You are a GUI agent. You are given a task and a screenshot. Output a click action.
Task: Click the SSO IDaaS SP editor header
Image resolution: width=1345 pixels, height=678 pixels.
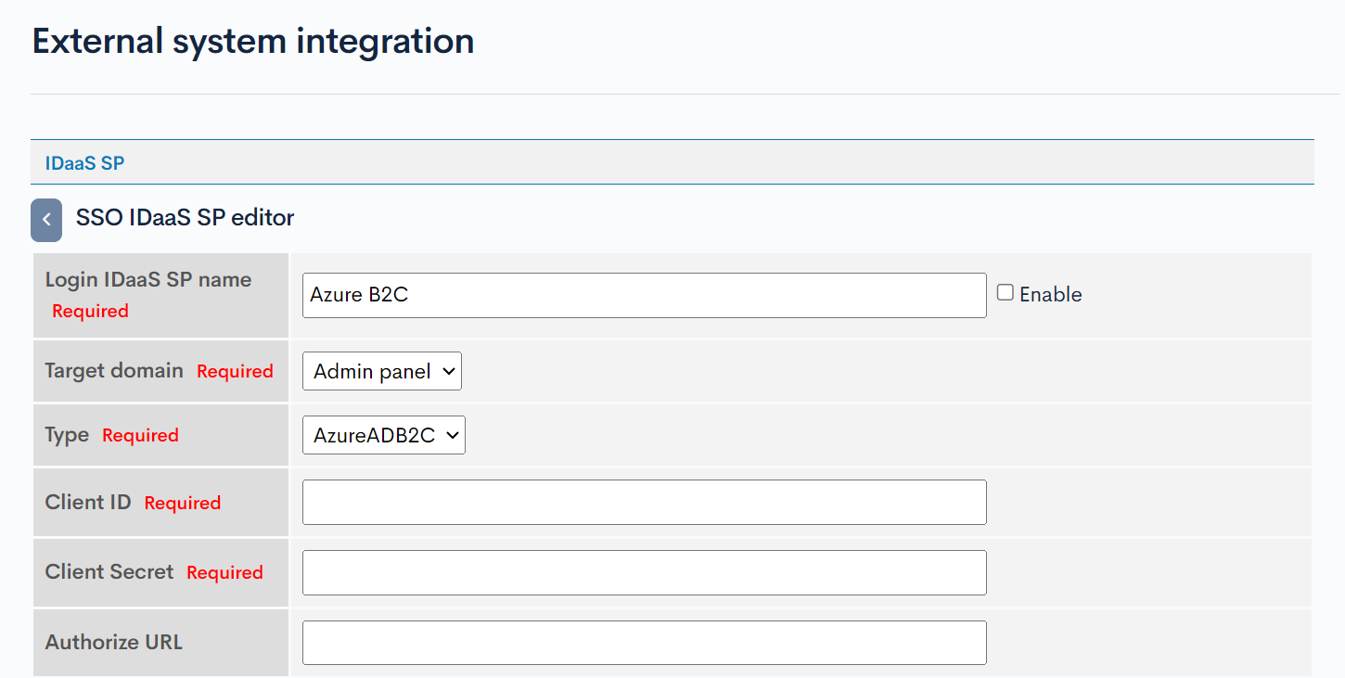point(186,217)
